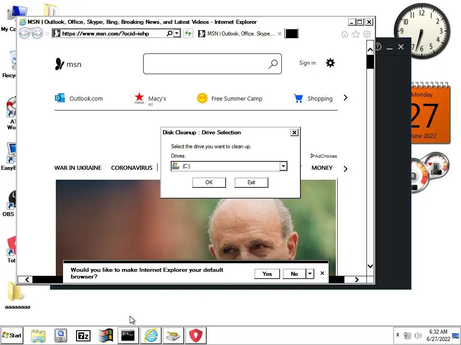Image resolution: width=461 pixels, height=345 pixels.
Task: Open IE Tools gear icon
Action: (367, 34)
